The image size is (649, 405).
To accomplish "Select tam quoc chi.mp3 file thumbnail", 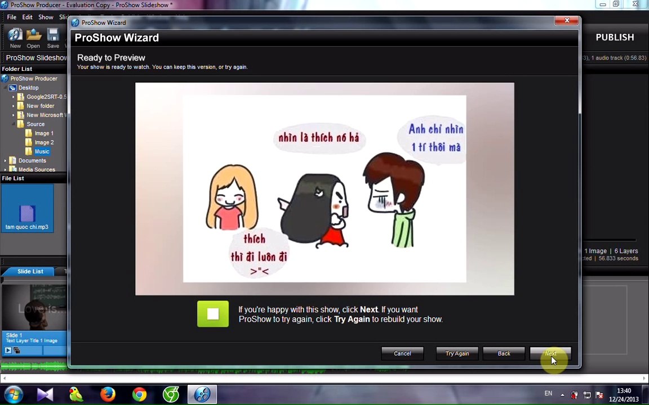I will [x=27, y=208].
